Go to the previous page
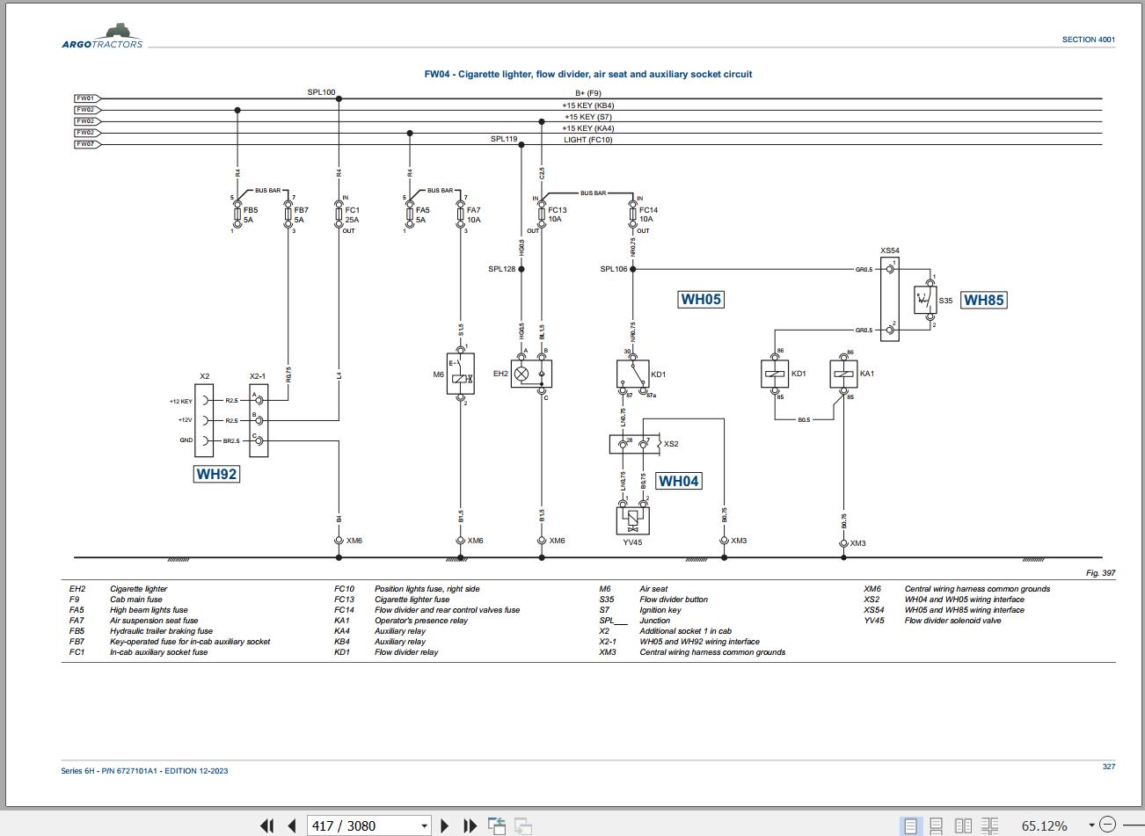1145x836 pixels. [x=292, y=825]
